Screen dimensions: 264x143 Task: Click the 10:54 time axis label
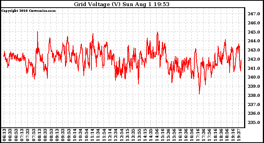(x=86, y=135)
